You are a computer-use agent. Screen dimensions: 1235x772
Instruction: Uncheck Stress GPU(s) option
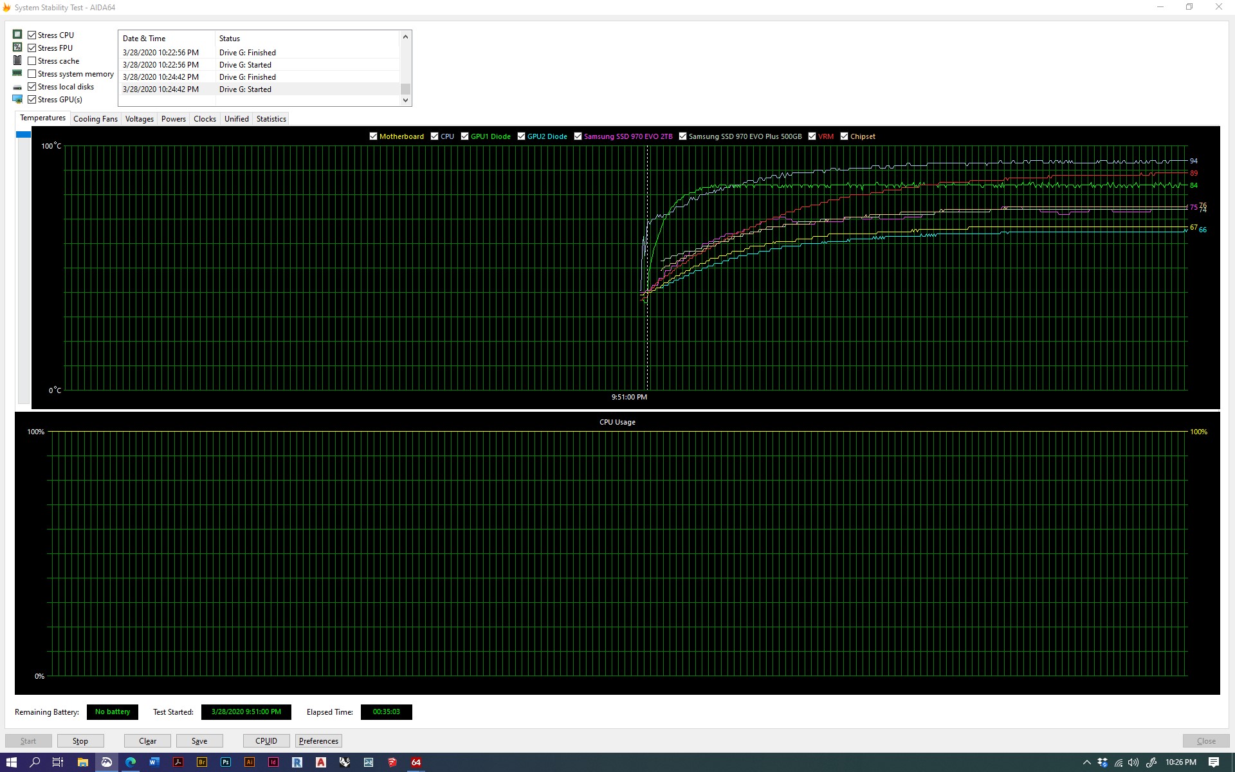click(x=32, y=100)
